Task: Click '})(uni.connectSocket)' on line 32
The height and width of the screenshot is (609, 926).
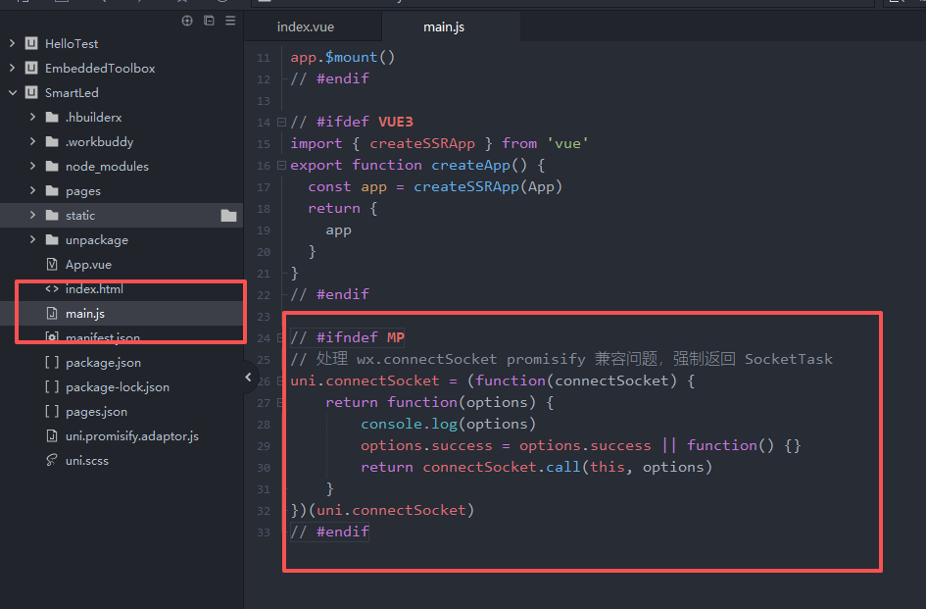Action: pyautogui.click(x=382, y=510)
